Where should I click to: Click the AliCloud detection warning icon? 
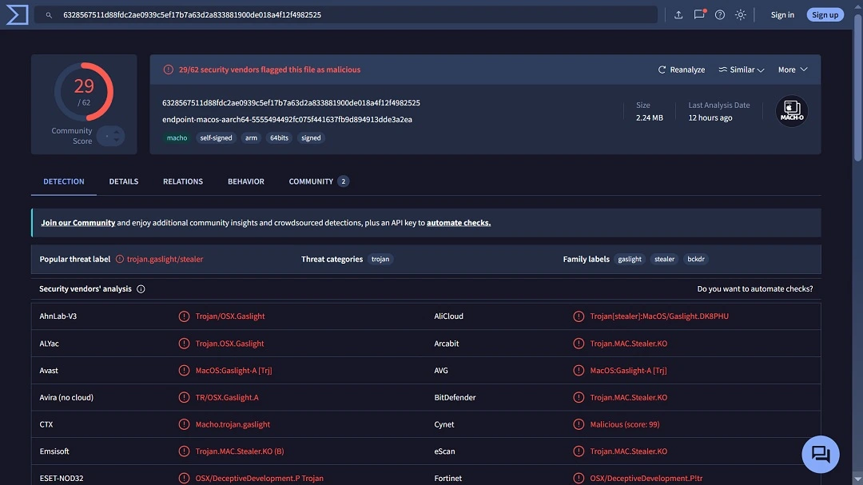(x=579, y=316)
